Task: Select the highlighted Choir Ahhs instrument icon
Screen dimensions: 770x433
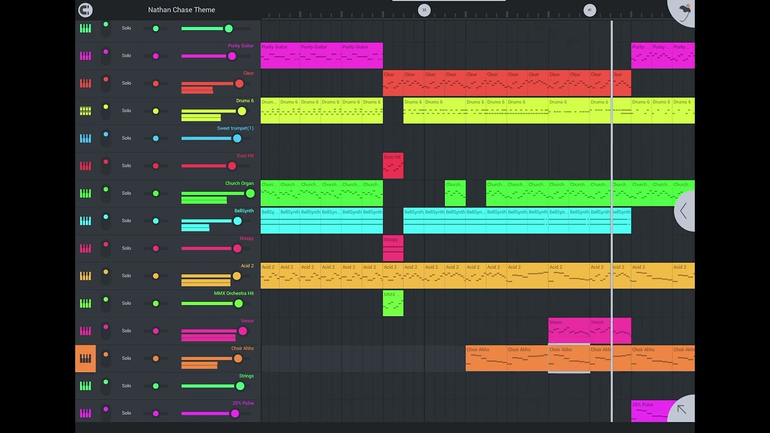Action: [85, 358]
